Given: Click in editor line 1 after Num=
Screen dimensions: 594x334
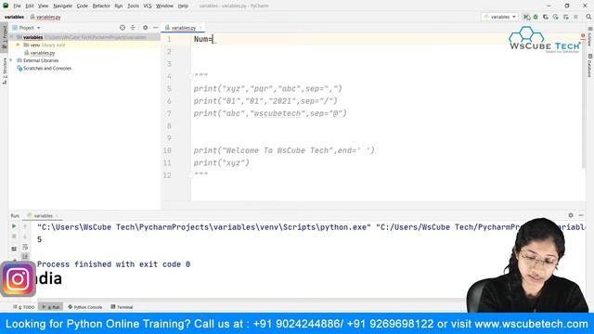Looking at the screenshot, I should [x=213, y=39].
